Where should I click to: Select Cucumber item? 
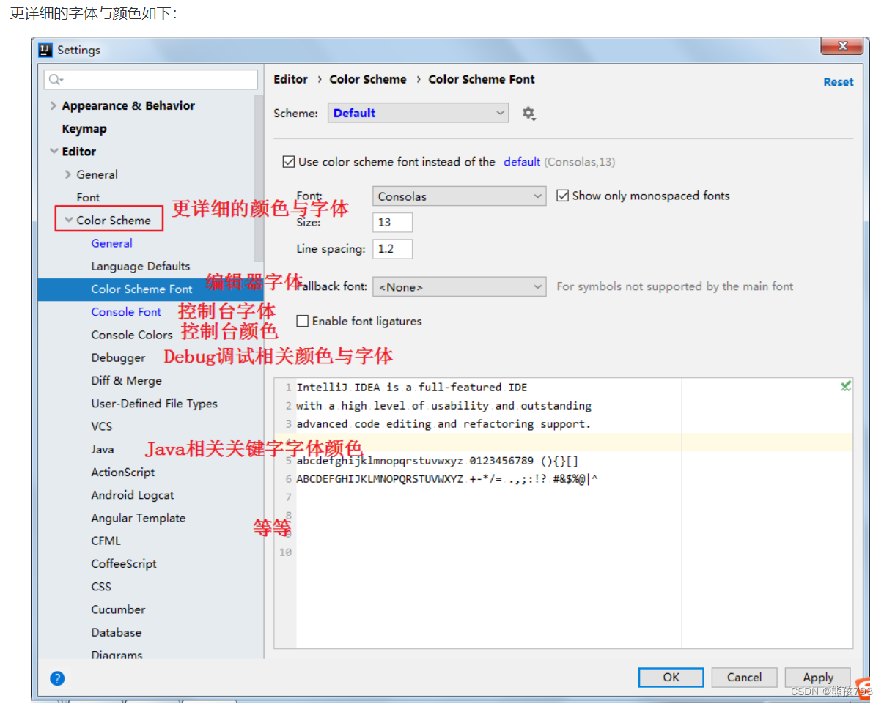(118, 609)
